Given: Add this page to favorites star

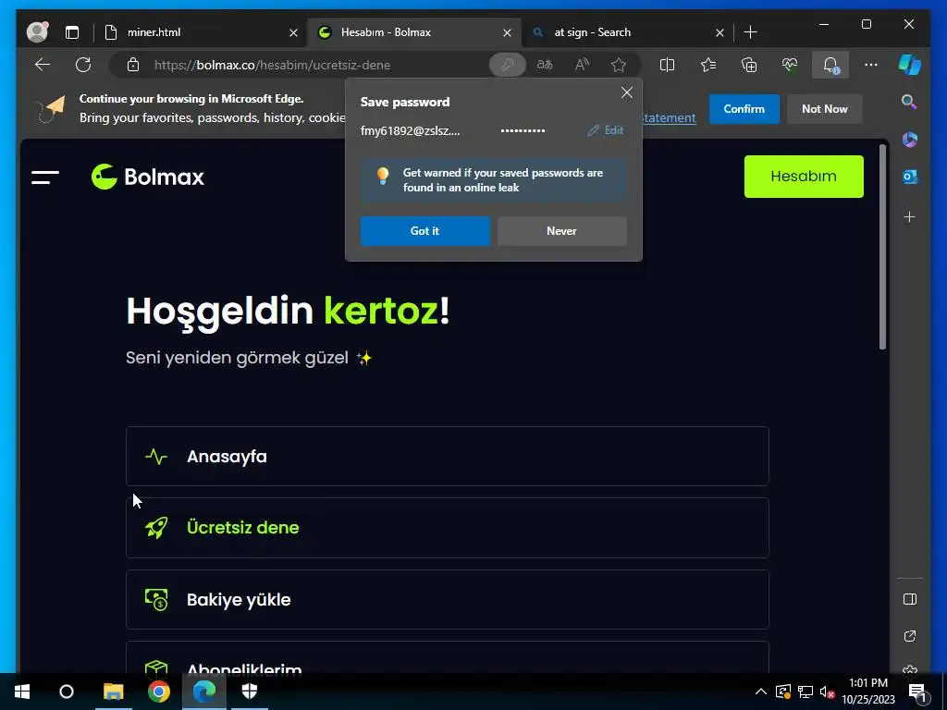Looking at the screenshot, I should 619,65.
